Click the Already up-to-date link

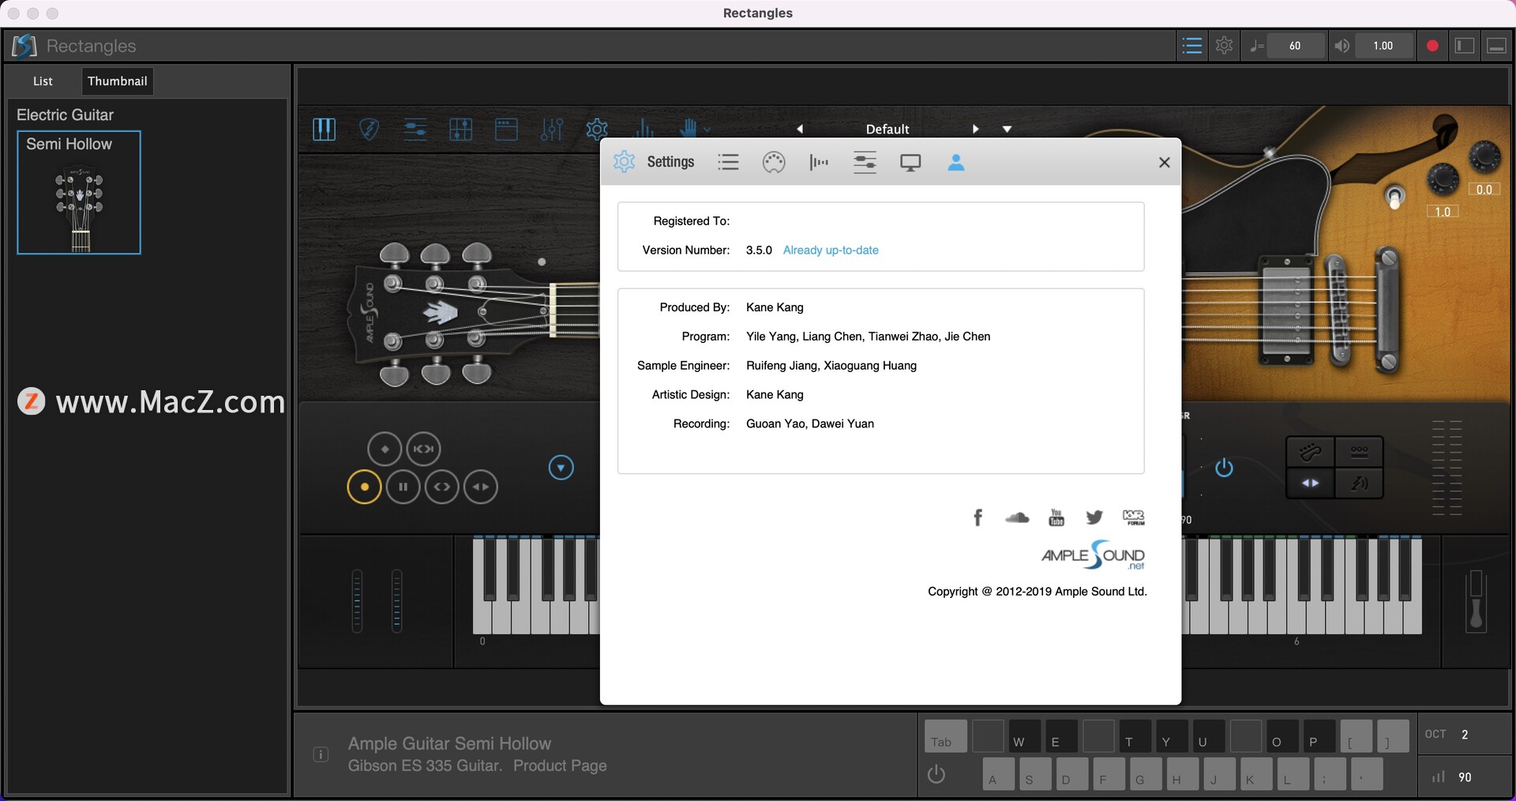(830, 250)
